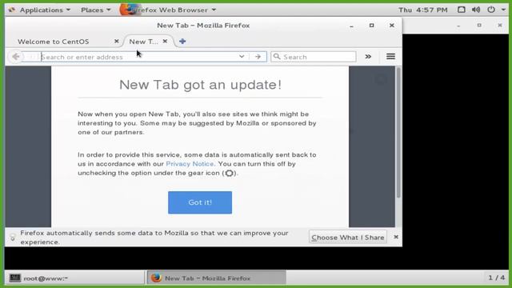Select New Tab - Mozilla Firefox taskbar entry
The image size is (512, 288).
coord(217,278)
